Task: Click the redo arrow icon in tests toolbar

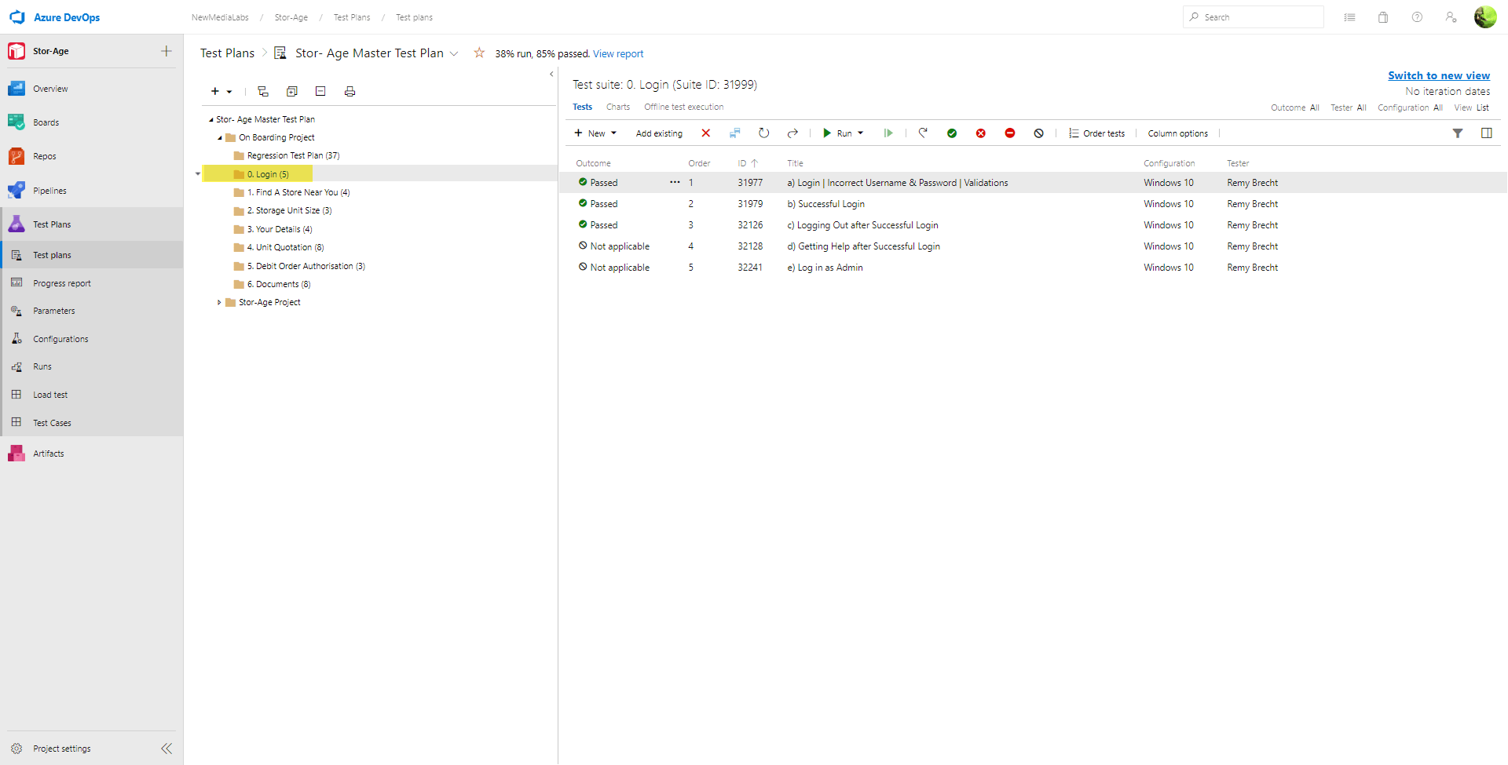Action: coord(792,133)
